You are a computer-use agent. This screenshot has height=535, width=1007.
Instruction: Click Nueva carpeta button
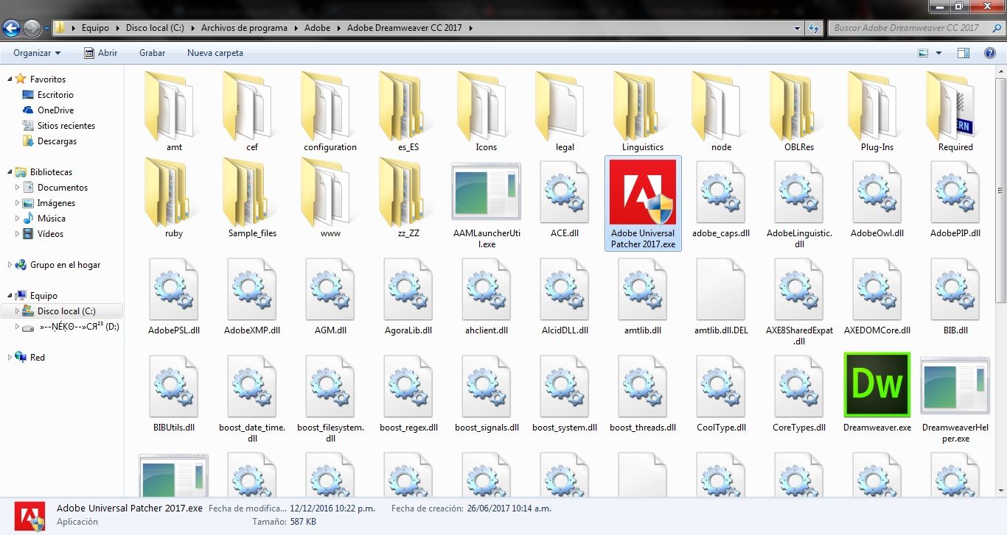coord(215,53)
